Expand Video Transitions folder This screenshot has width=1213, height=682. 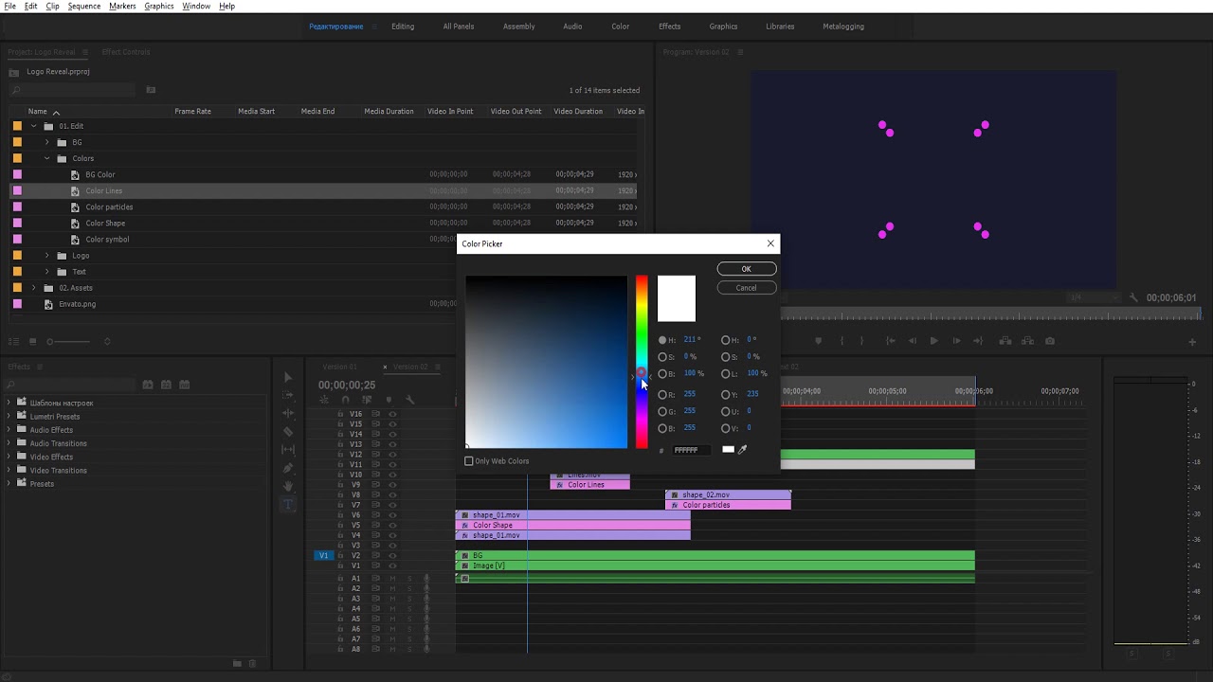(9, 471)
